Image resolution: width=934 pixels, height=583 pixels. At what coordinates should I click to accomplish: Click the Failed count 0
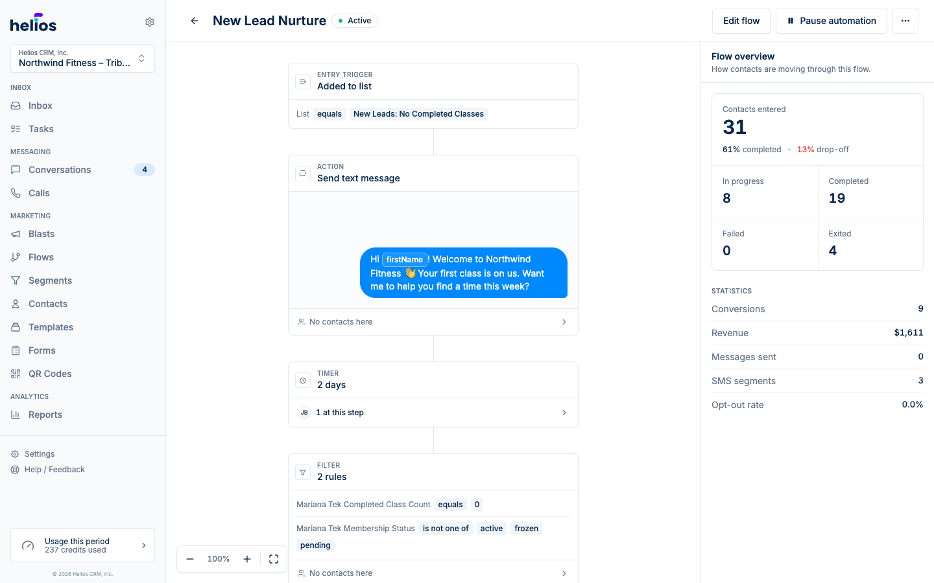coord(727,251)
